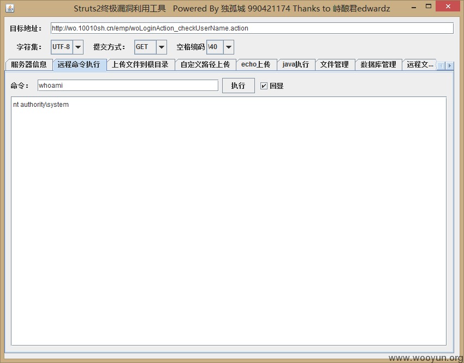
Task: Toggle the 回显 checkbox
Action: [264, 86]
